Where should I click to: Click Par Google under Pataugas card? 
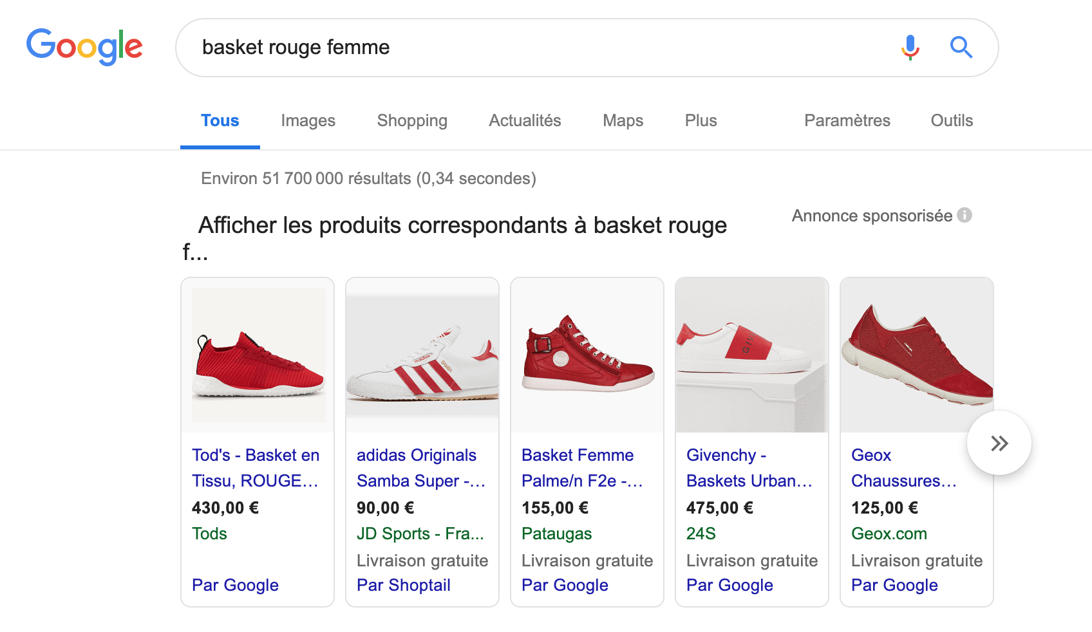point(565,585)
